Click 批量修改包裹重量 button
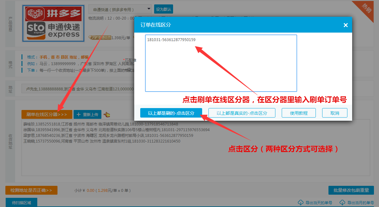 [x=351, y=190]
